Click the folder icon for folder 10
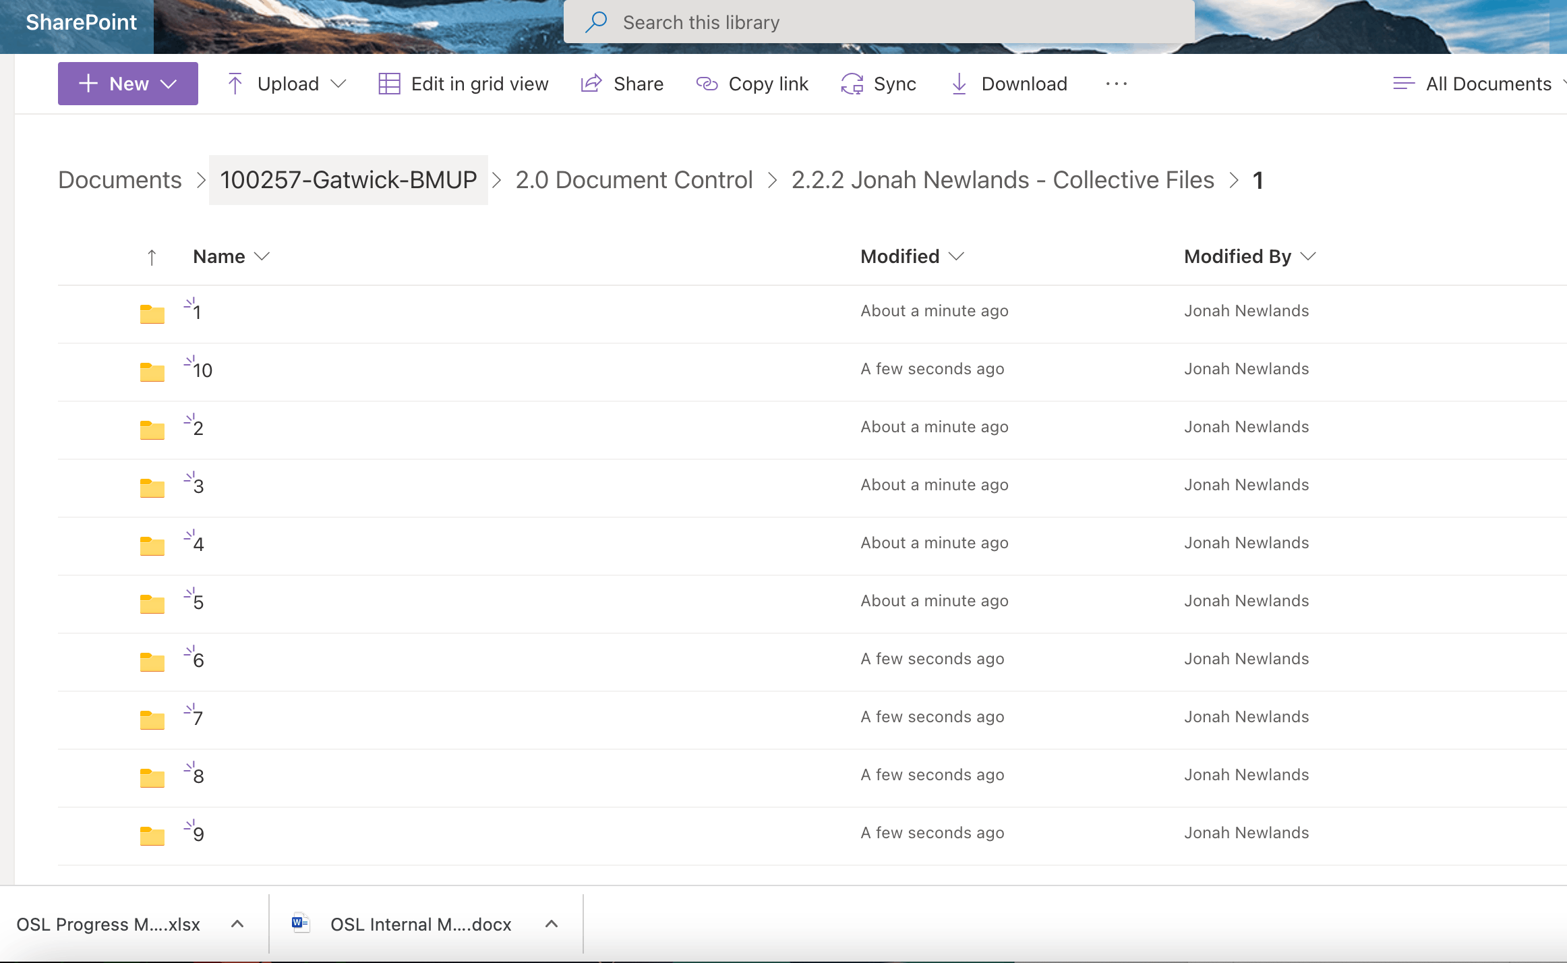Viewport: 1567px width, 963px height. pos(152,371)
